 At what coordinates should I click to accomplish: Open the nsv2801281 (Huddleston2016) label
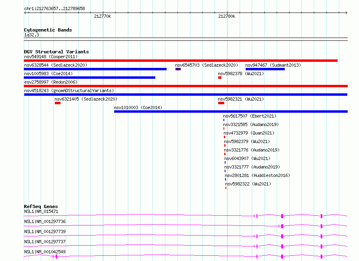click(x=257, y=175)
